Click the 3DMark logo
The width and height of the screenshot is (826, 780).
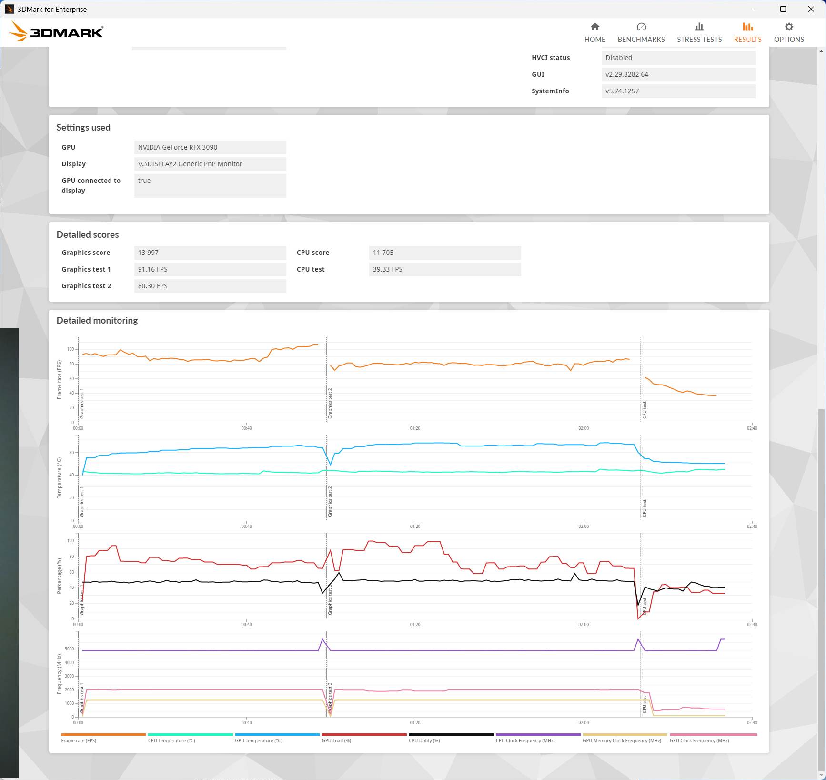click(x=56, y=31)
